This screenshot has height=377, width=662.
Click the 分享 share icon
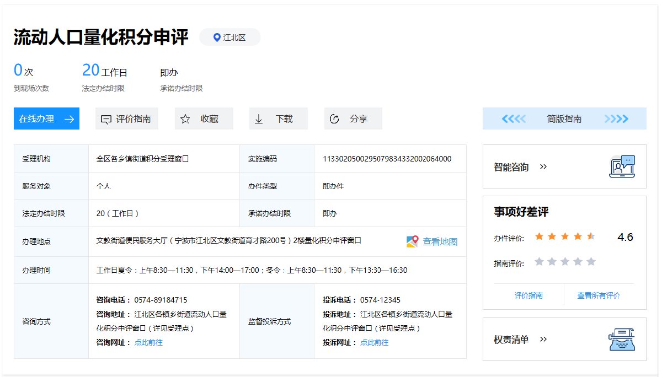334,119
